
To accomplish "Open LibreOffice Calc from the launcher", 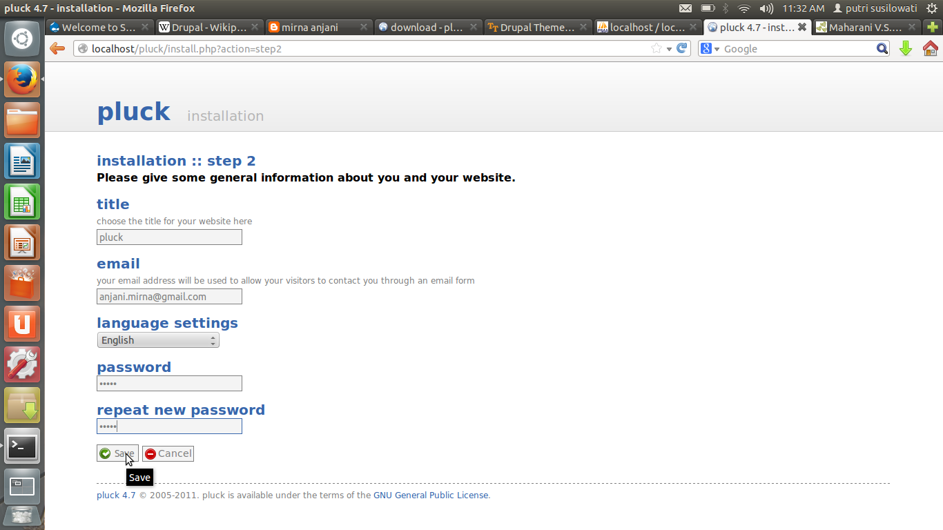I will click(x=22, y=202).
